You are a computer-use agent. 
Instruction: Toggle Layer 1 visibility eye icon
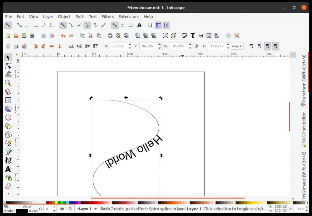pyautogui.click(x=62, y=209)
